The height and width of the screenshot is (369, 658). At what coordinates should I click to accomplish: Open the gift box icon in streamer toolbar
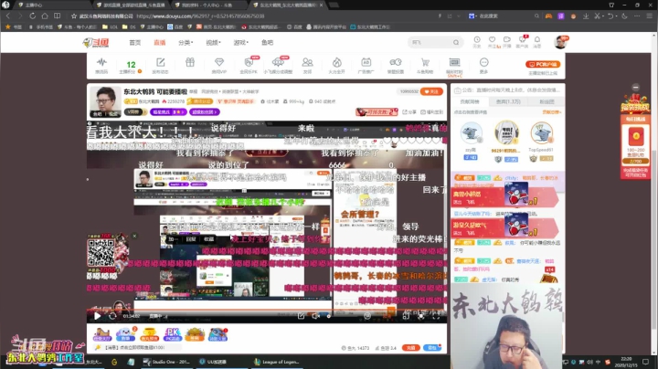click(190, 63)
